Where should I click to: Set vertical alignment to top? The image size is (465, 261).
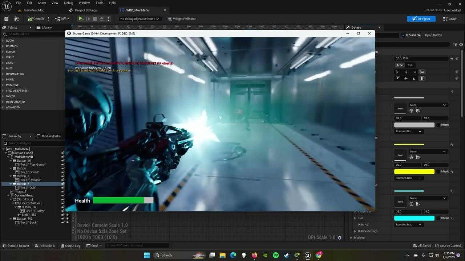click(x=398, y=78)
